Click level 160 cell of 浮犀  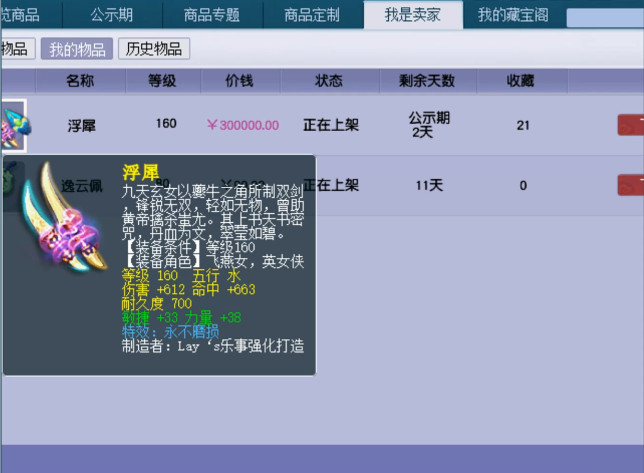click(x=166, y=123)
